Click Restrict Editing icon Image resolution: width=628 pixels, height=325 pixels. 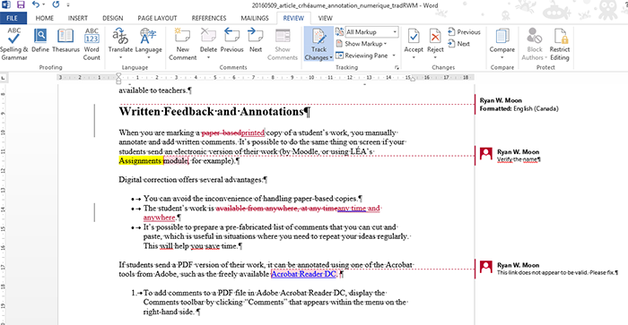pyautogui.click(x=560, y=44)
